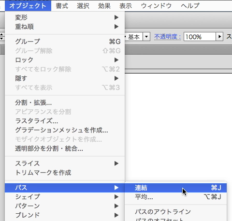Image resolution: width=232 pixels, height=221 pixels.
Task: Open the 基本 style dropdown arrow
Action: pos(146,37)
